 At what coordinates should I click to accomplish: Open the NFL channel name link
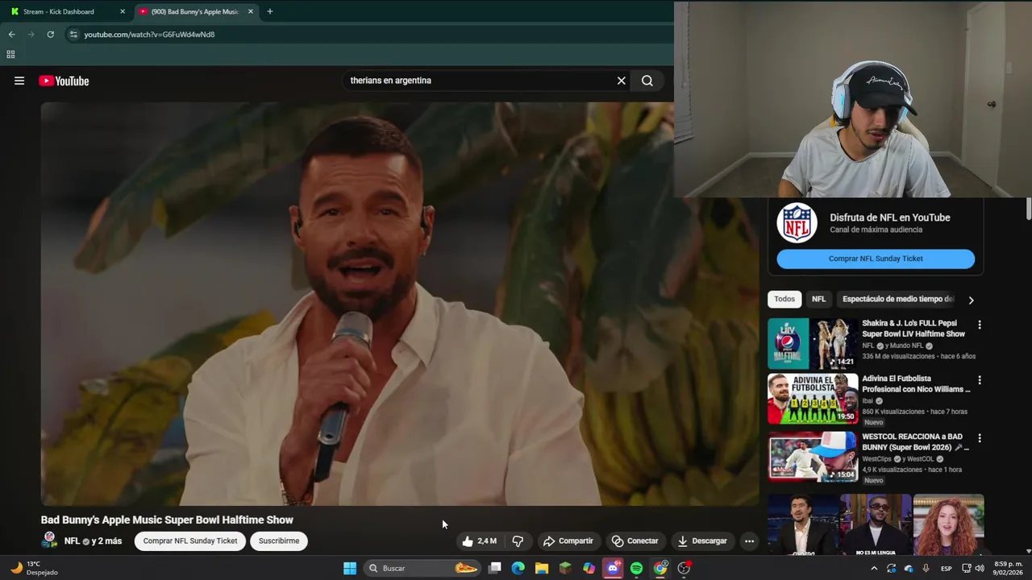pos(72,541)
